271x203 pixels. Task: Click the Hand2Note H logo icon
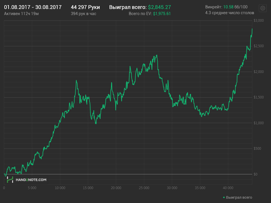coord(10,180)
